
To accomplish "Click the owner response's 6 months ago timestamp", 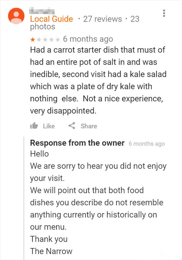I will click(x=147, y=144).
